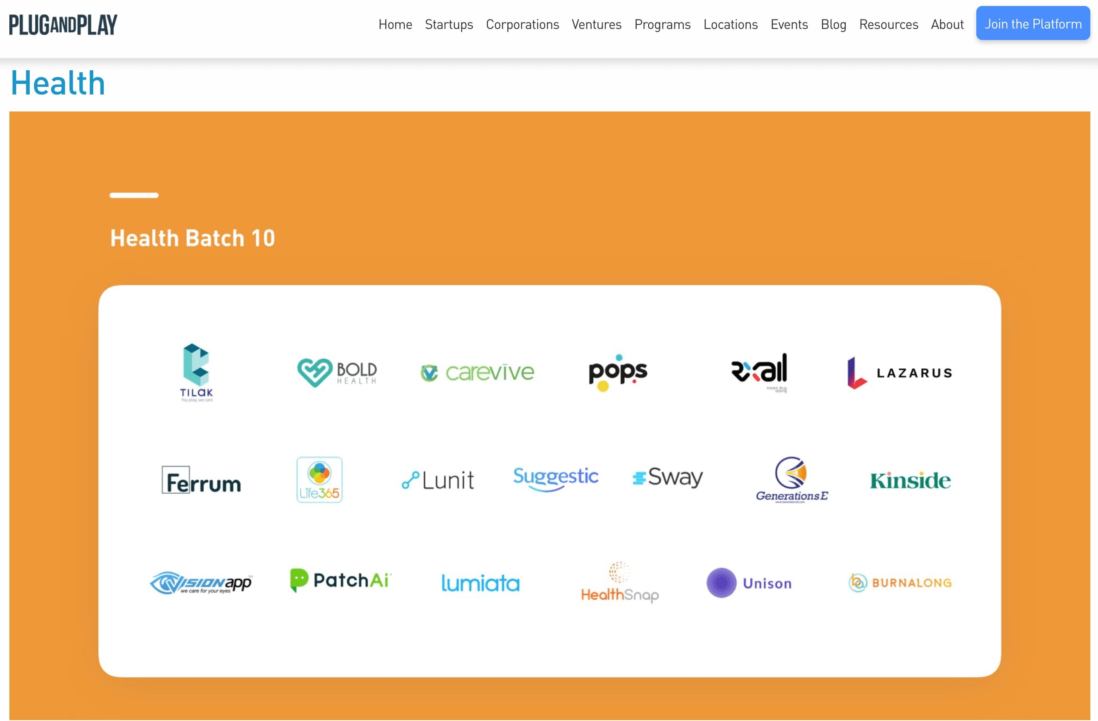Screen dimensions: 1098x721
Task: Open Resources in the navigation bar
Action: point(889,24)
